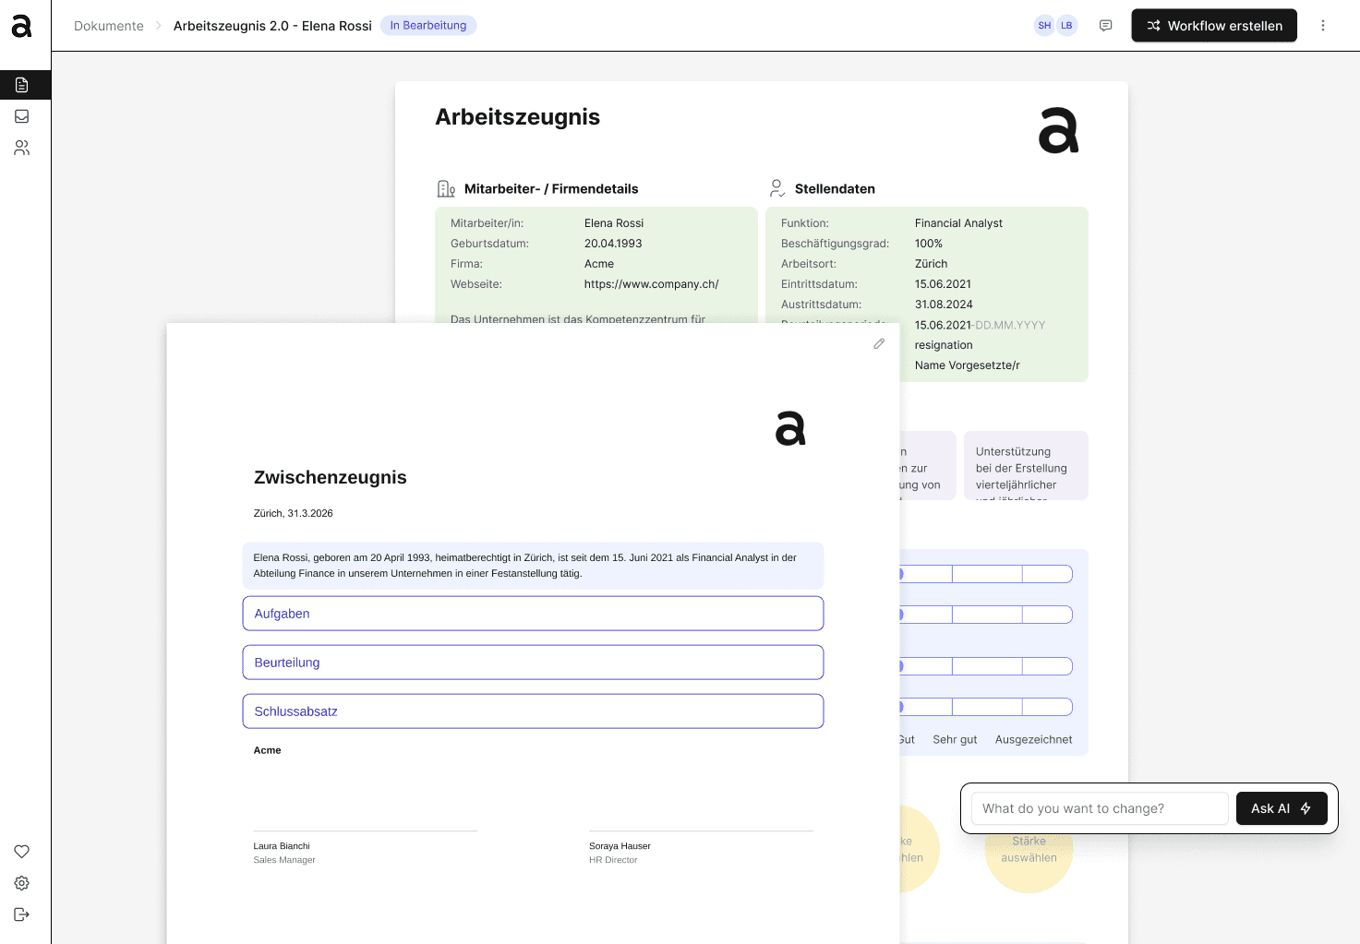This screenshot has width=1360, height=944.
Task: Open the three-dot more options menu
Action: pos(1323,26)
